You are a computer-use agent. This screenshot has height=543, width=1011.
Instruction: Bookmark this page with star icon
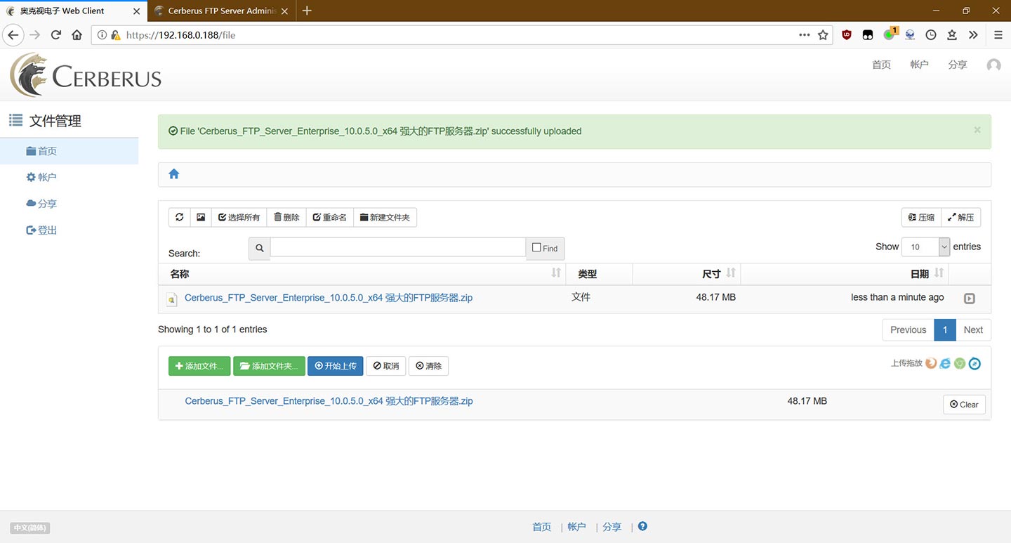click(823, 35)
